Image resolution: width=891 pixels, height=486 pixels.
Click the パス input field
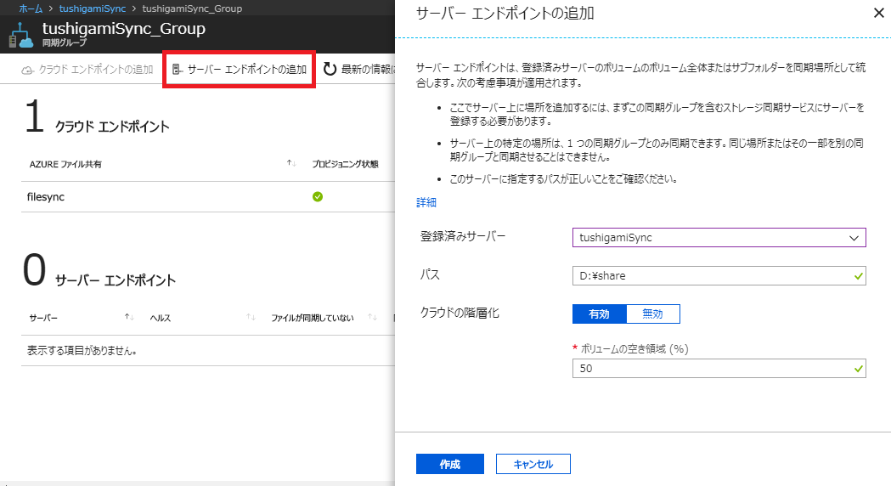(719, 275)
